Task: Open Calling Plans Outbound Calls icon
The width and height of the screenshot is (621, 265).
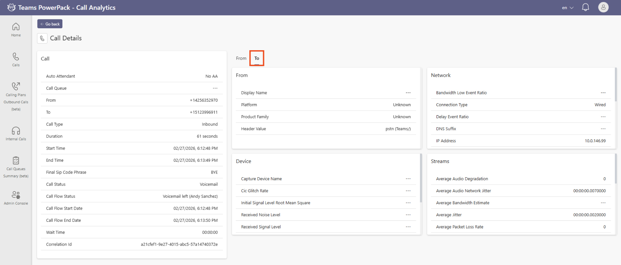Action: pos(16,86)
